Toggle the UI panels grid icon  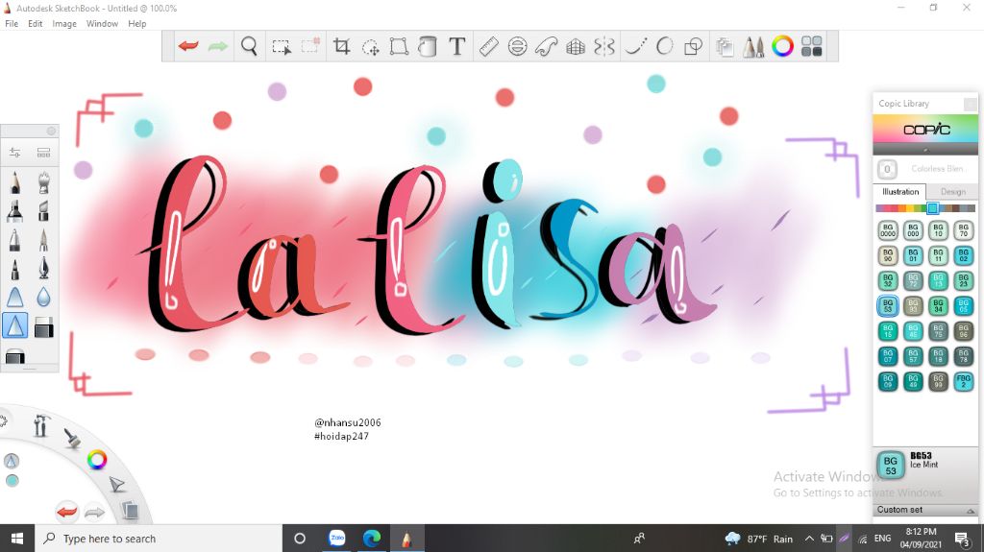[811, 46]
